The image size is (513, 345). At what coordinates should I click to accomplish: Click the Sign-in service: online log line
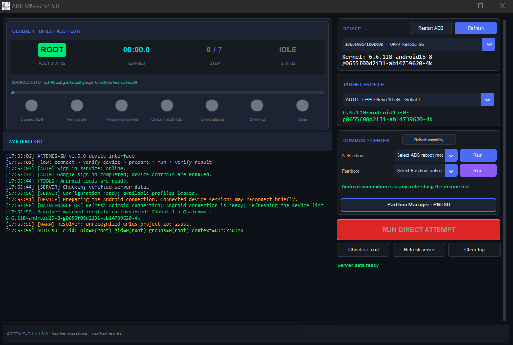(66, 169)
